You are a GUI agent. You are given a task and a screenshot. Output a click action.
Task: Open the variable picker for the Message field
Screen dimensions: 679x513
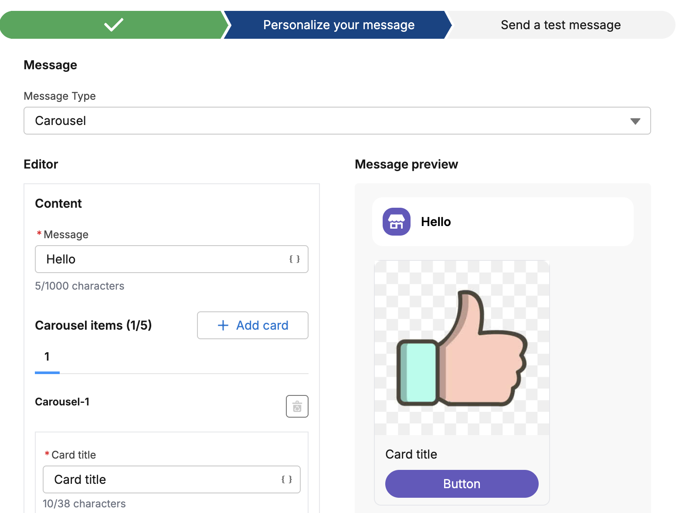295,259
